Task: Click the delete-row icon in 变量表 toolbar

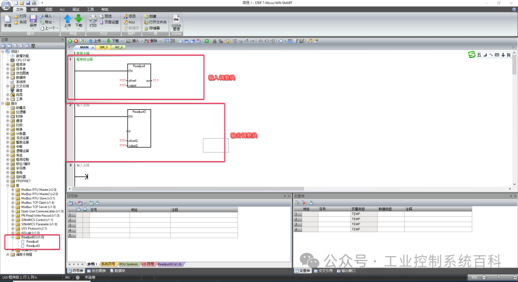Action: click(304, 203)
